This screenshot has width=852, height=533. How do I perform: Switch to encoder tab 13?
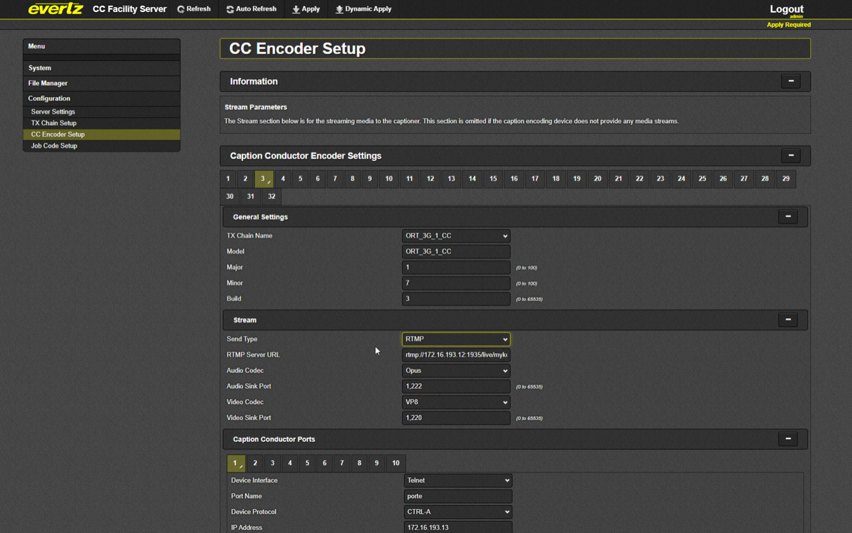451,178
